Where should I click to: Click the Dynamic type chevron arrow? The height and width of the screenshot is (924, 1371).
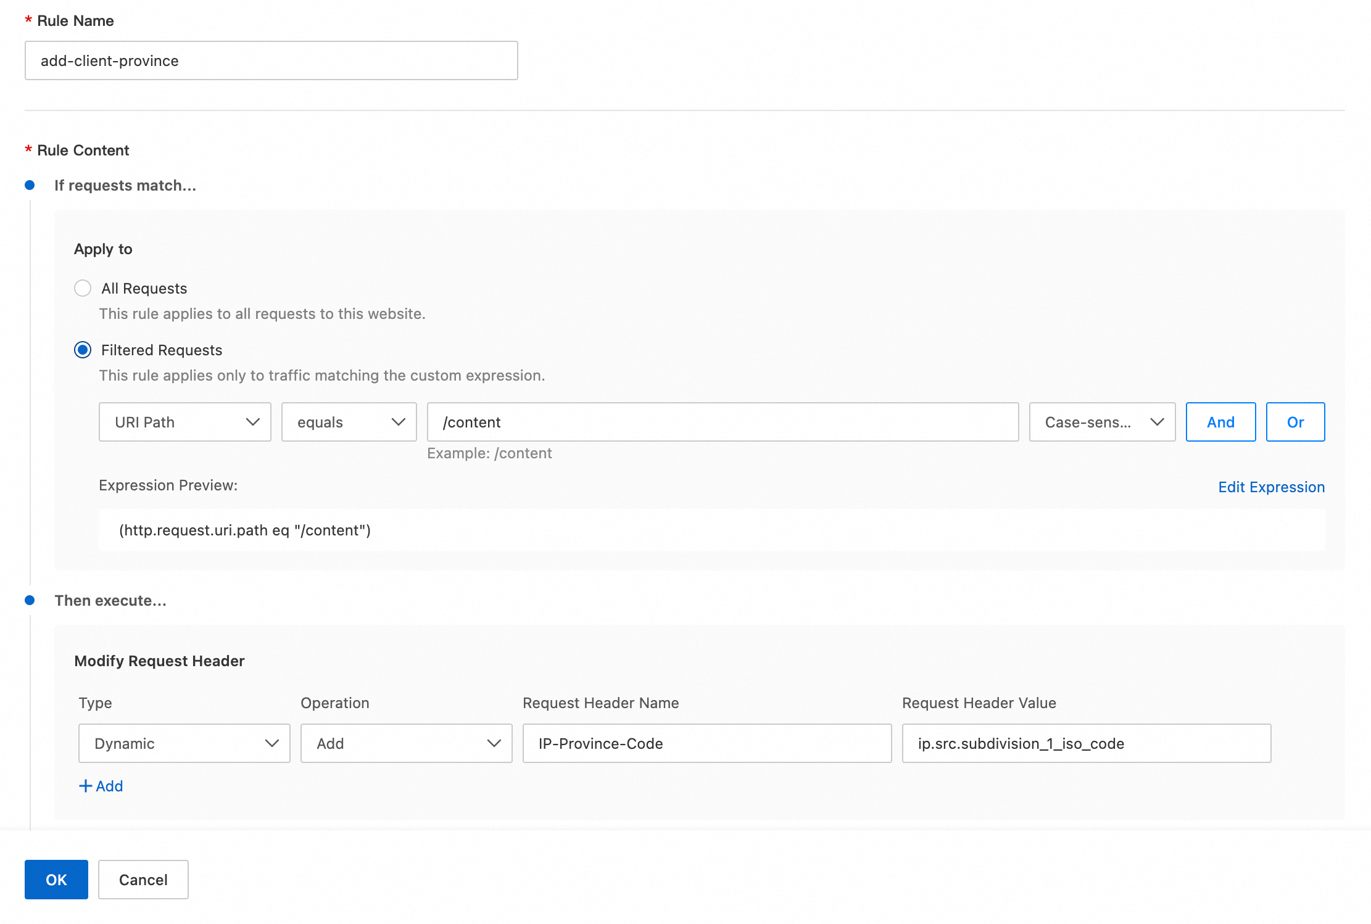(x=271, y=743)
